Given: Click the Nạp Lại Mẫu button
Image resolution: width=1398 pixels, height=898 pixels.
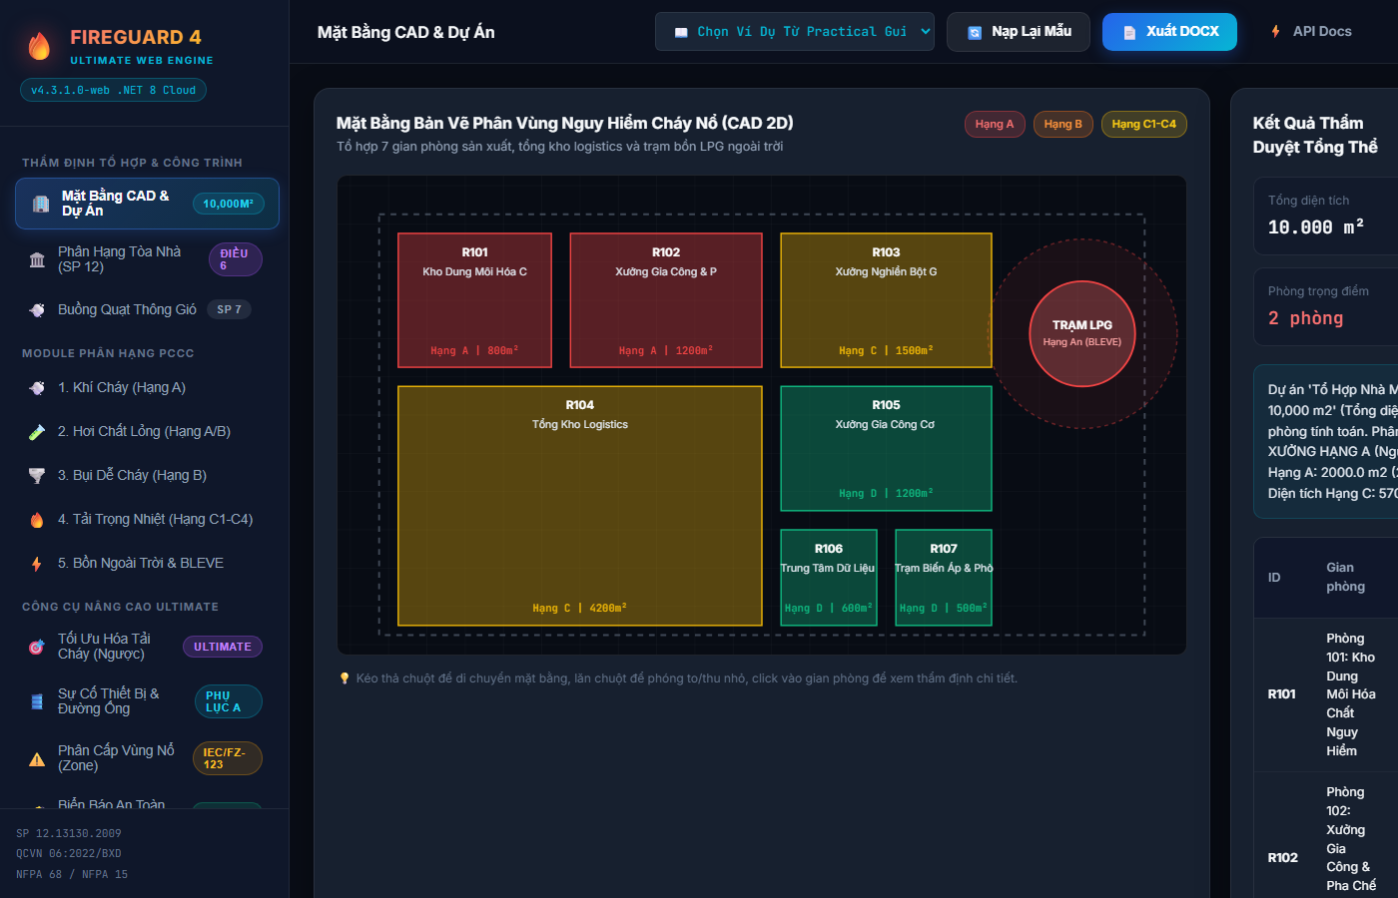Looking at the screenshot, I should pos(1019,32).
